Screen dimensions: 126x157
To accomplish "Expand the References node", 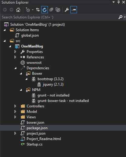I will (x=15, y=57).
